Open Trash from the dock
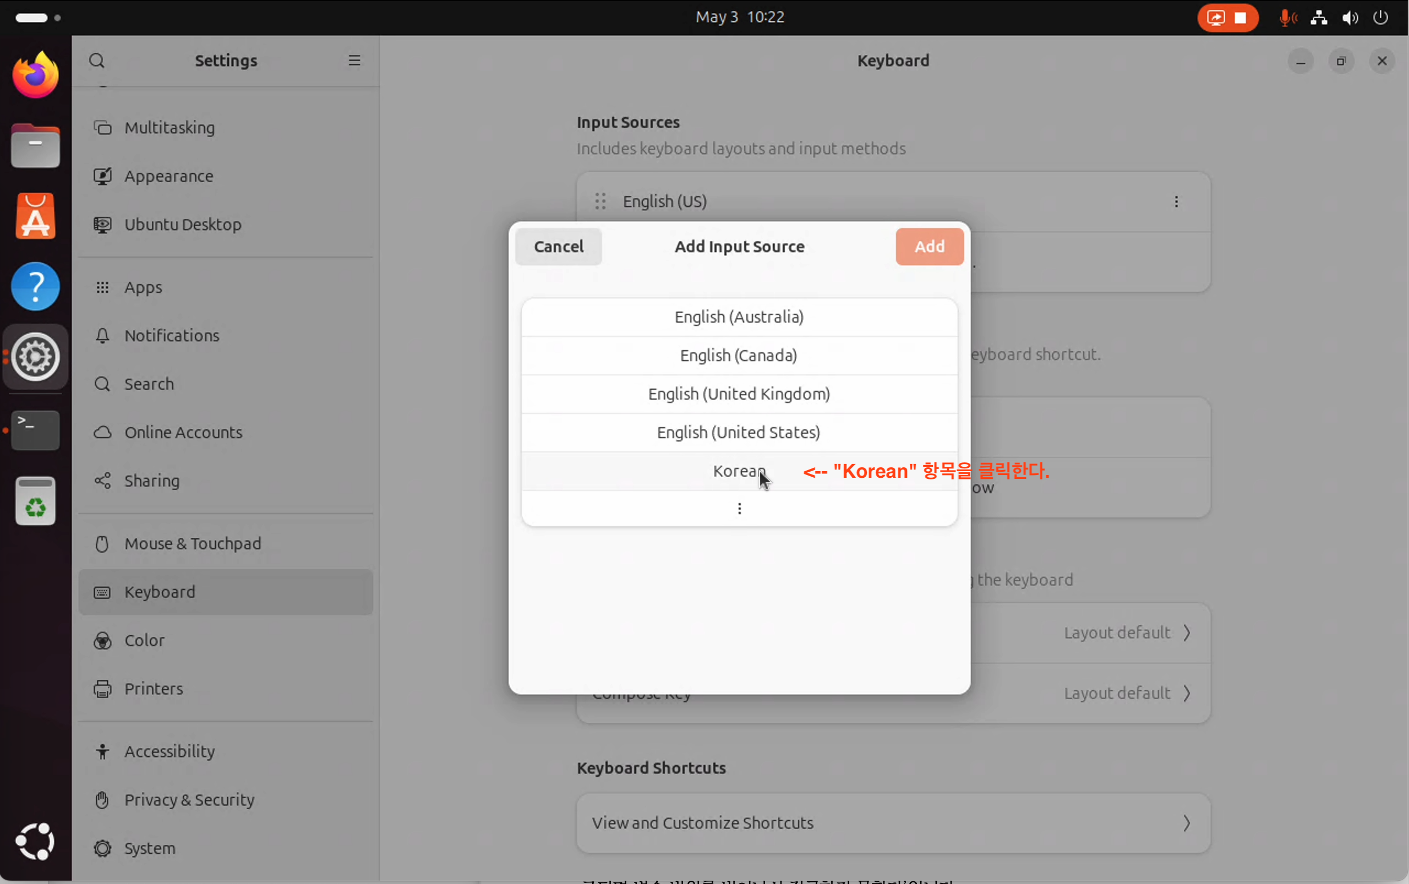Image resolution: width=1409 pixels, height=884 pixels. click(x=35, y=501)
